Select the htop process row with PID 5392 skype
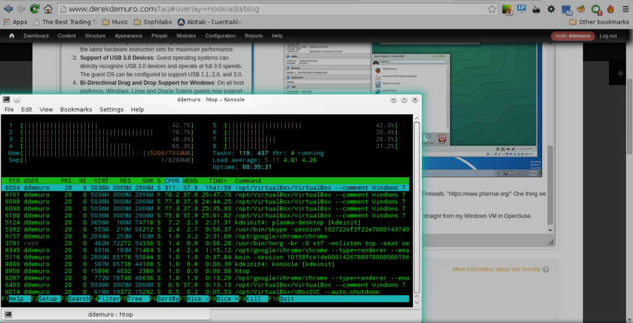Image resolution: width=633 pixels, height=323 pixels. tap(205, 229)
